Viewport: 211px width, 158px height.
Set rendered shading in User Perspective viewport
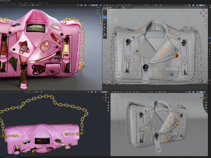(205, 92)
